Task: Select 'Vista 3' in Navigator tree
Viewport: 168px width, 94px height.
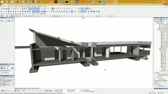Action: 164,37
